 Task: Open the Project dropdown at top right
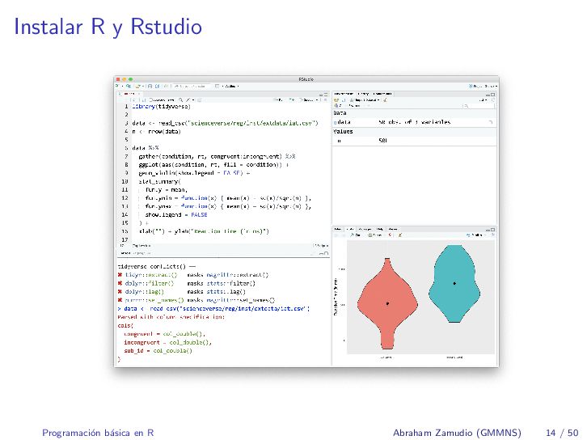pos(483,86)
